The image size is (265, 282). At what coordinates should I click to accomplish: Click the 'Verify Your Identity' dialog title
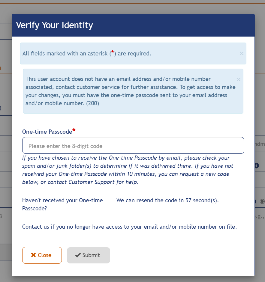[x=54, y=25]
